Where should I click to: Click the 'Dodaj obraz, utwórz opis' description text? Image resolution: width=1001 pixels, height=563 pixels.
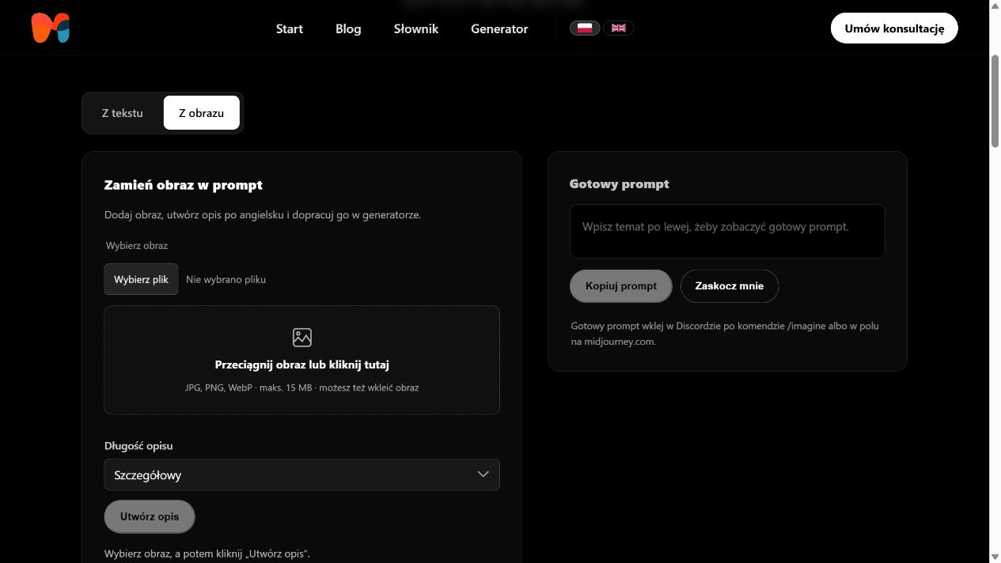coord(263,214)
